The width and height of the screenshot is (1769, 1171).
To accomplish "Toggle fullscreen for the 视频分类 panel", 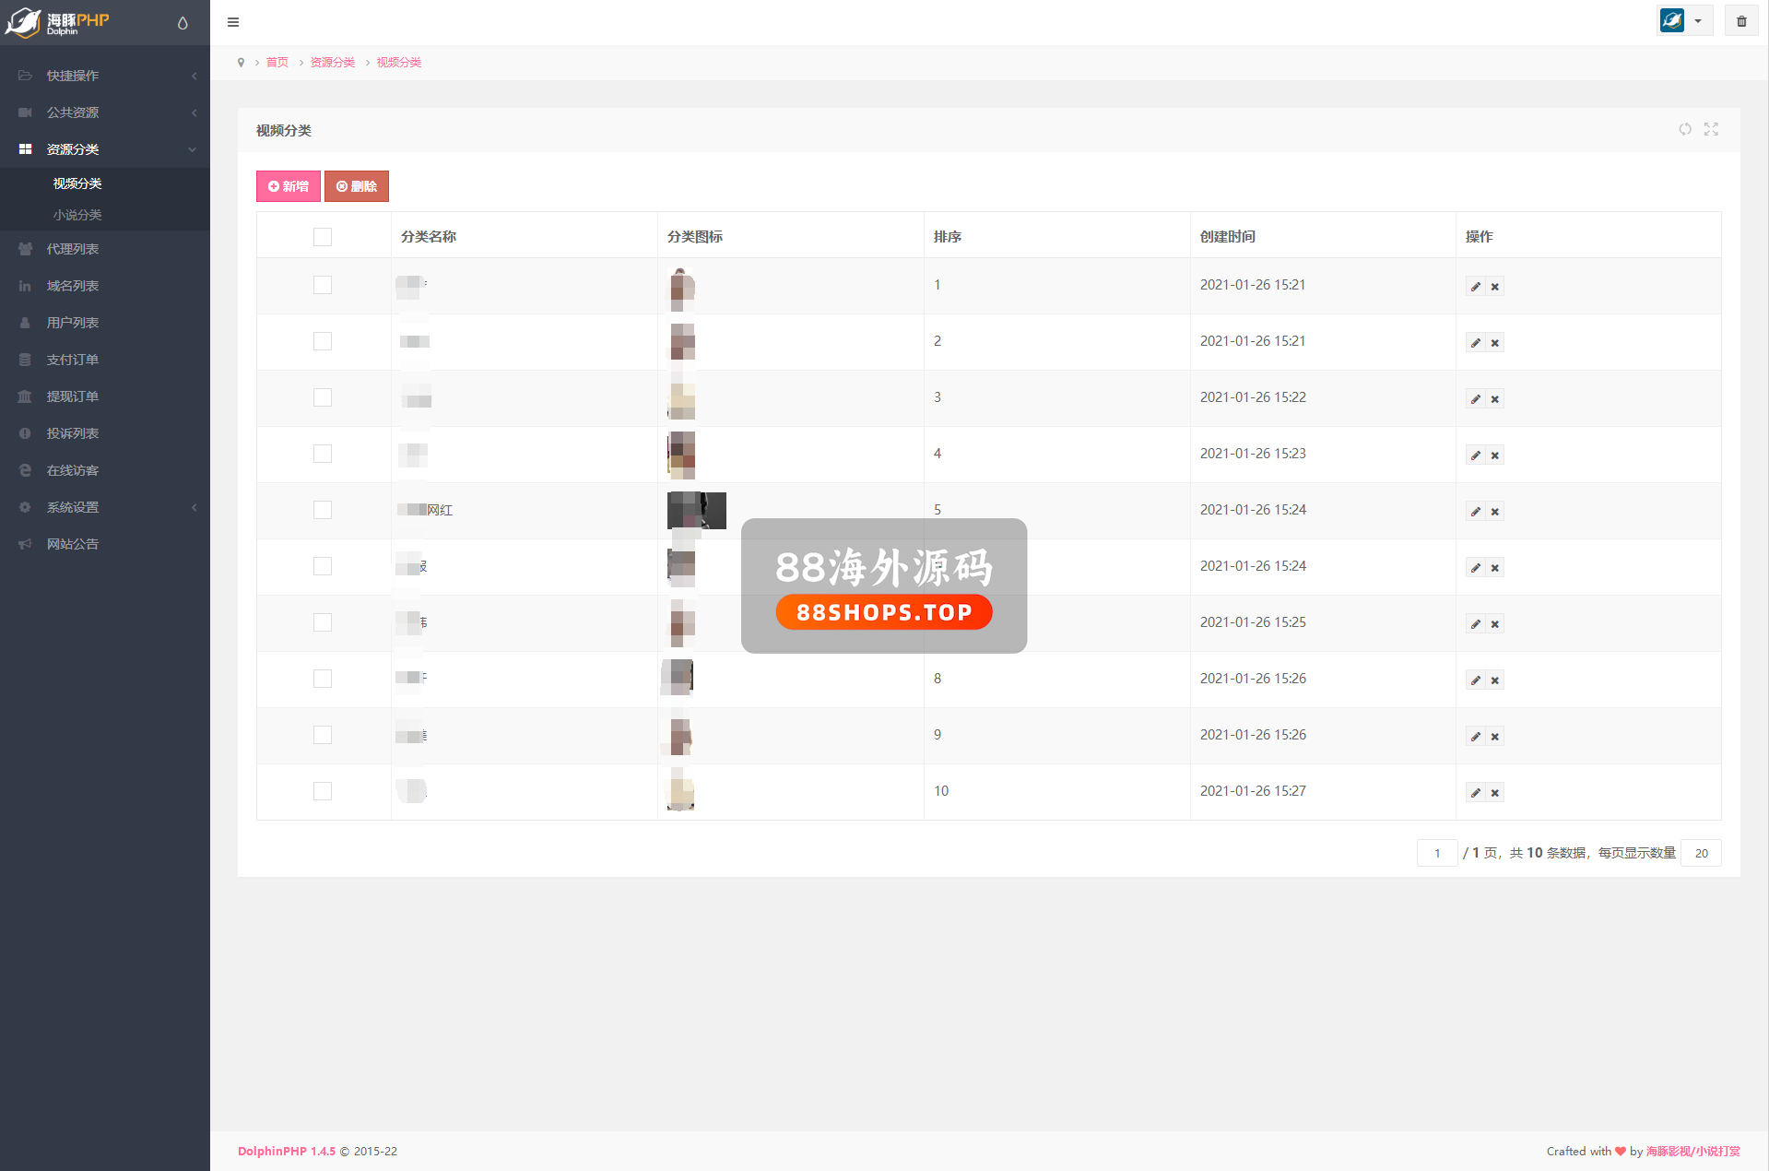I will (x=1711, y=130).
